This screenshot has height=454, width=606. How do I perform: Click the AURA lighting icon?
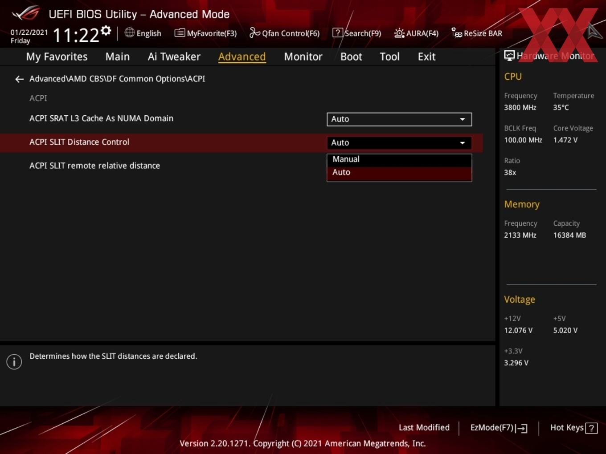399,33
